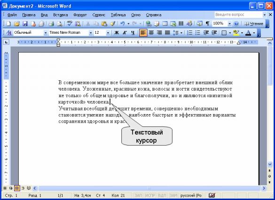275x200 pixels.
Task: Open Print Preview from the toolbar
Action: point(60,23)
